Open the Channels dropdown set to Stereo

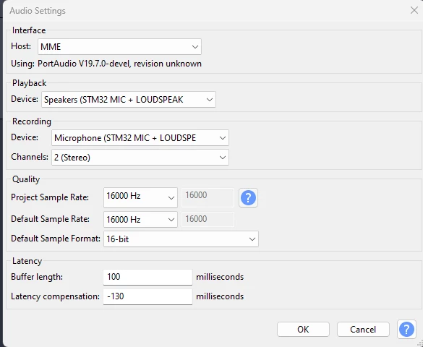point(140,157)
